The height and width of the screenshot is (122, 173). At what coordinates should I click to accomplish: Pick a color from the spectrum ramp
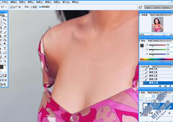click(x=156, y=59)
